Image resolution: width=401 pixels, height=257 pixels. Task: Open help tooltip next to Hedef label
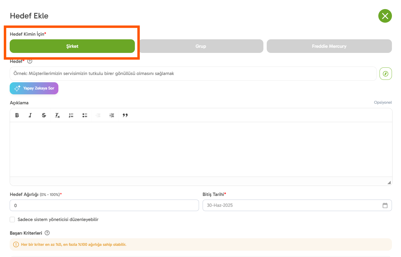pyautogui.click(x=30, y=61)
